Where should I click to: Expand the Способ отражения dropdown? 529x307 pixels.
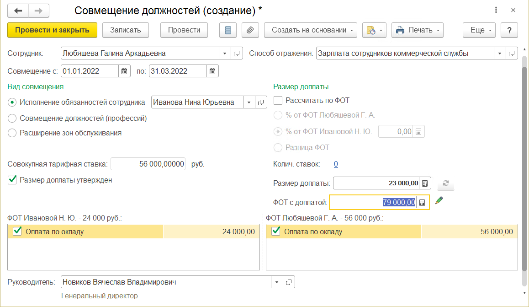[x=500, y=54]
